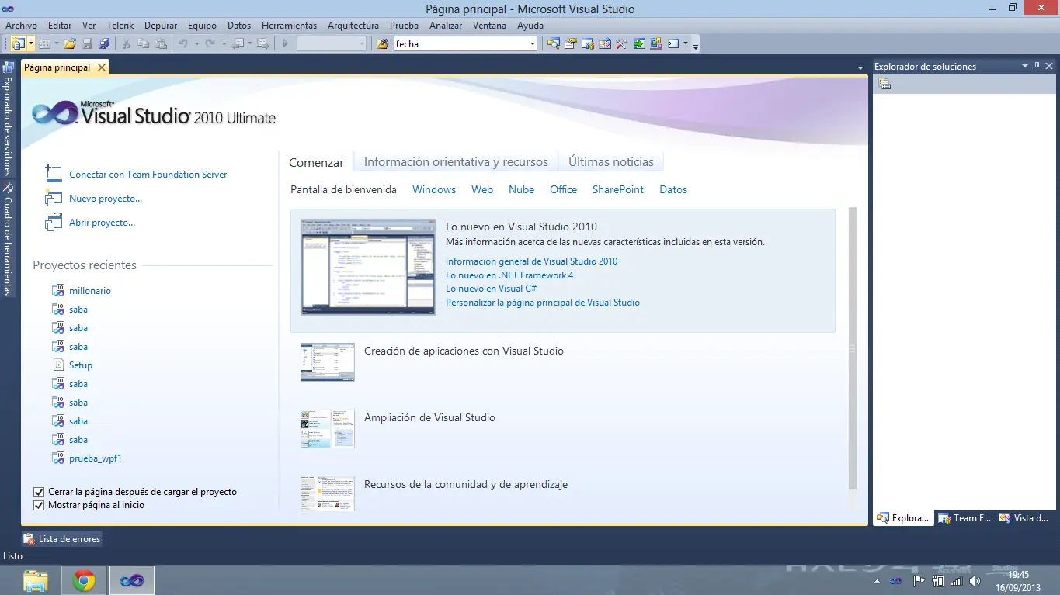
Task: Click the Redo arrow toolbar icon
Action: [210, 44]
